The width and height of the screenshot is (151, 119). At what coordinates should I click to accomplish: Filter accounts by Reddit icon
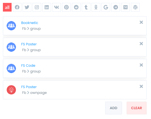pyautogui.click(x=76, y=7)
